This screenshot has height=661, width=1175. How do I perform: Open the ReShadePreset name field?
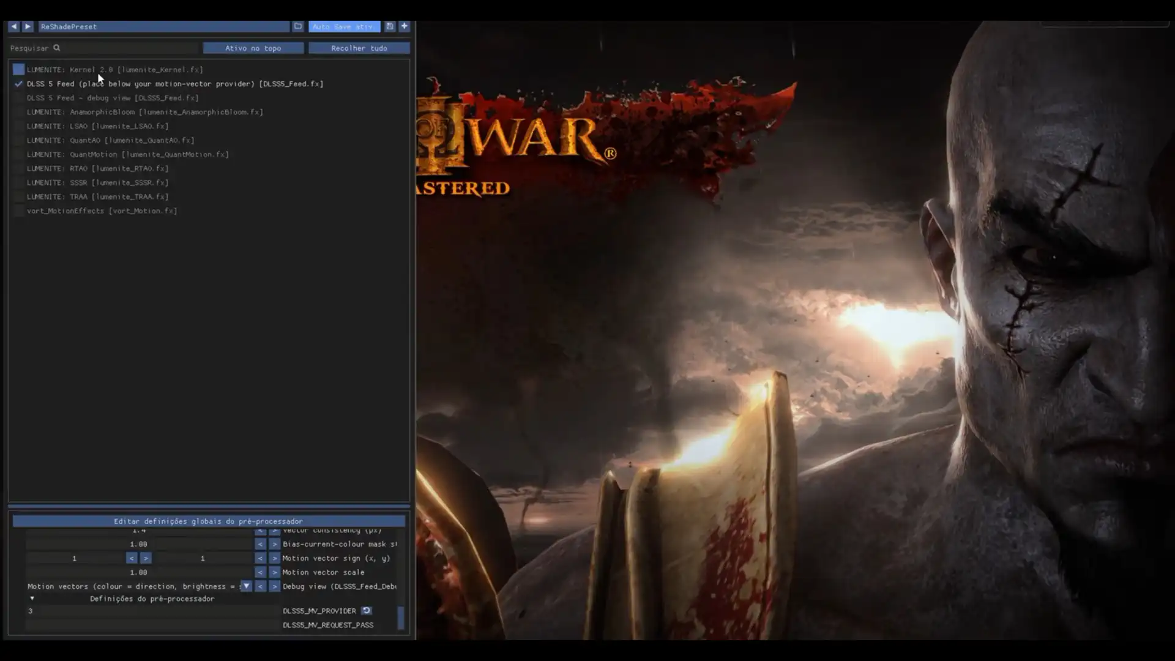point(164,26)
